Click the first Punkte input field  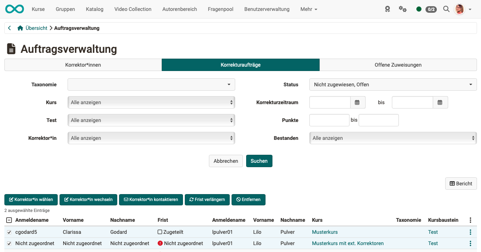329,120
